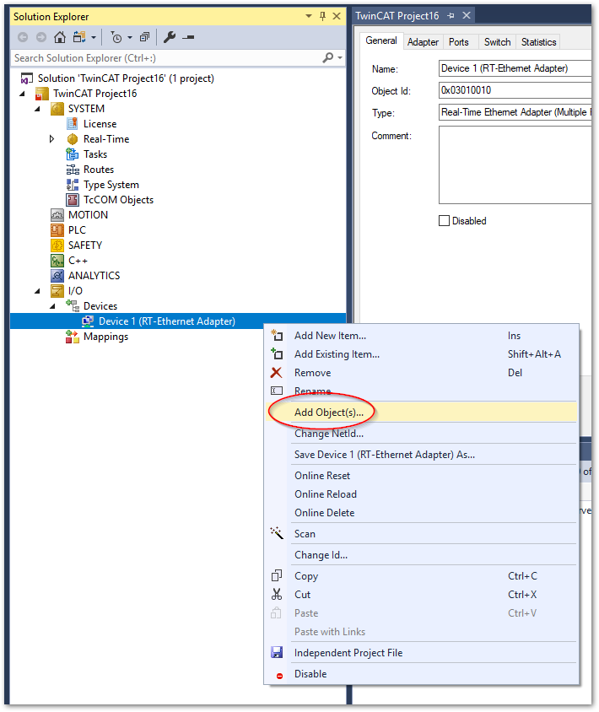599x712 pixels.
Task: Click the Preview Selected Items icon
Action: pyautogui.click(x=188, y=37)
